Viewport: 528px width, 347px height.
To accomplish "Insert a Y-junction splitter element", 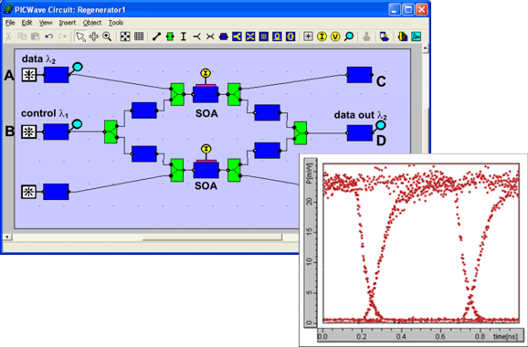I will pyautogui.click(x=237, y=37).
